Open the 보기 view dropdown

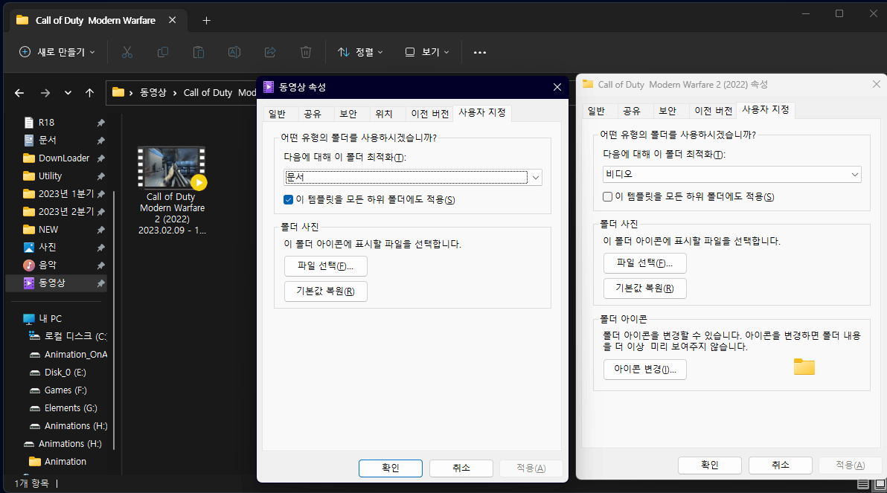427,52
